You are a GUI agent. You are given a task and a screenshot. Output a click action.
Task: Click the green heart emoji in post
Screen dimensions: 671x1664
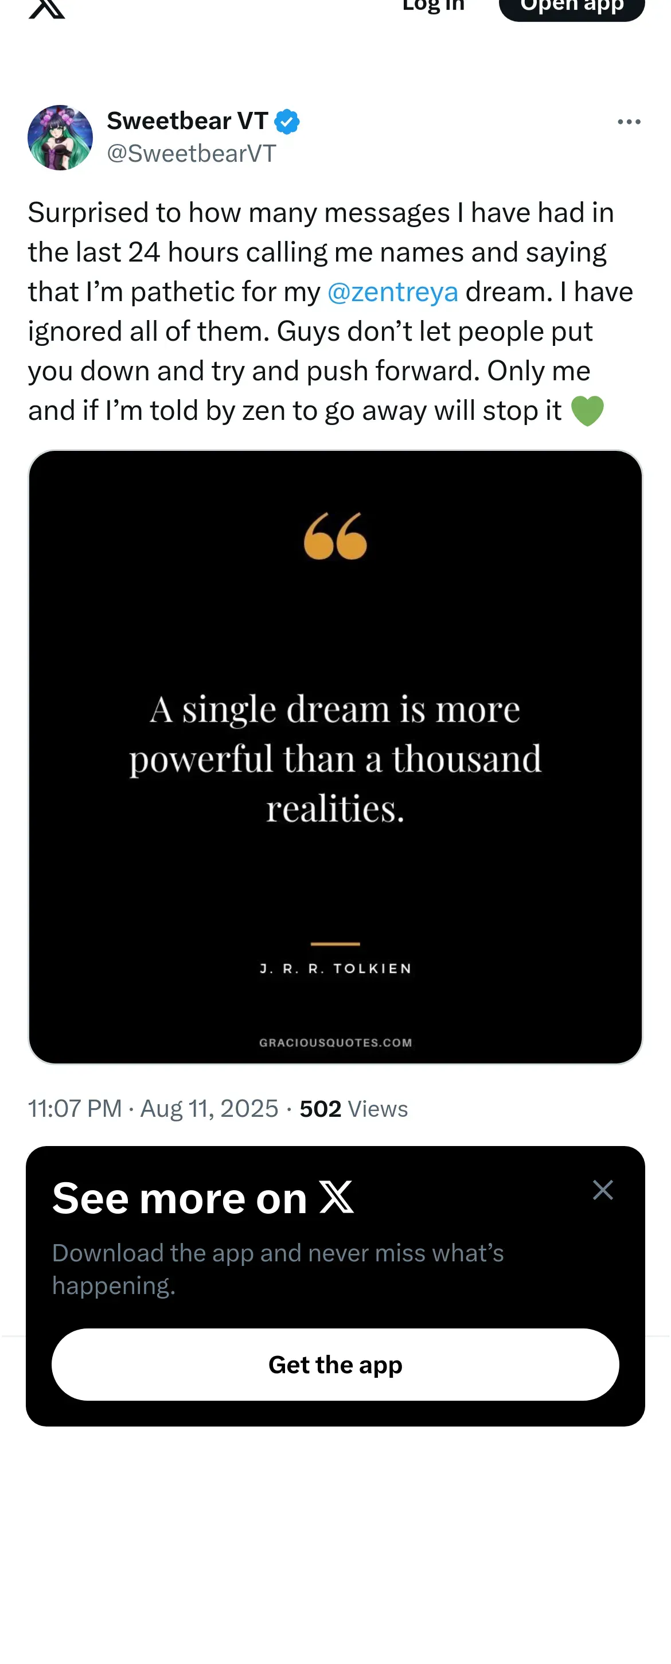point(587,411)
